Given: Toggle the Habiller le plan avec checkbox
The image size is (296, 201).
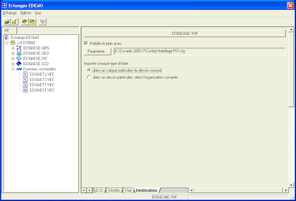Looking at the screenshot, I should click(86, 43).
